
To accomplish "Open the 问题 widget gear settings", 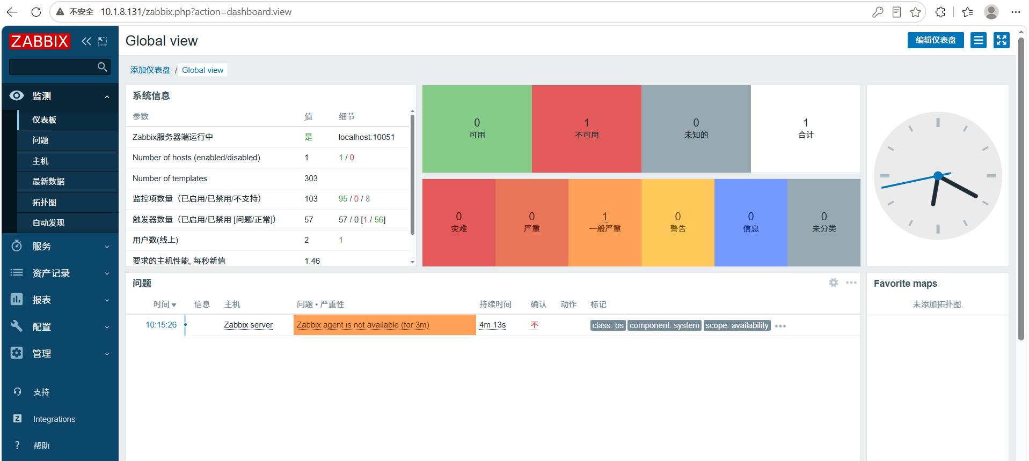I will (834, 282).
